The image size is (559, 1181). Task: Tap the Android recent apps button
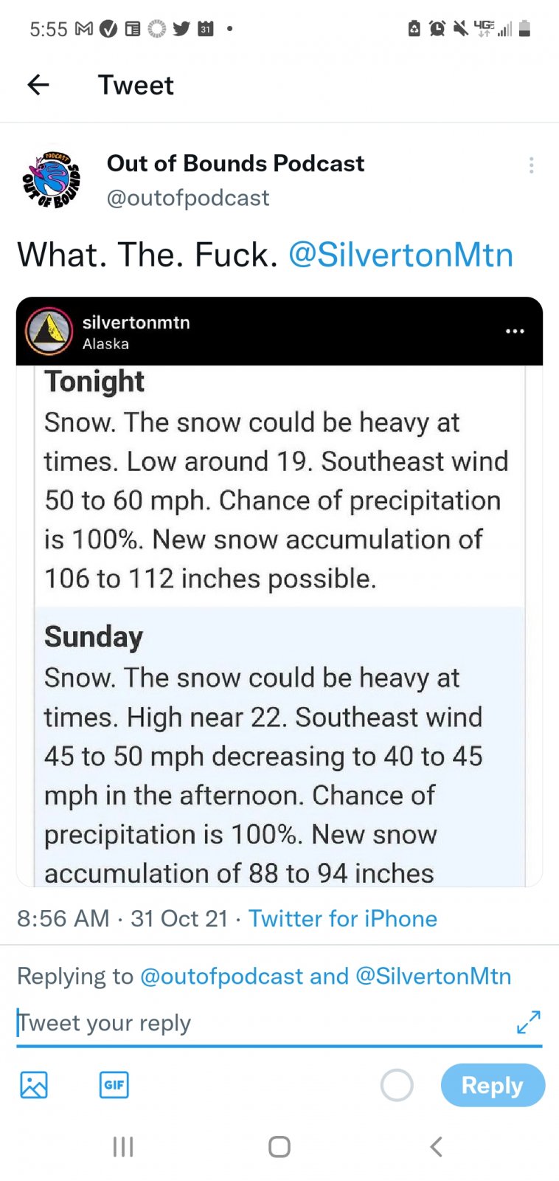(x=123, y=1146)
